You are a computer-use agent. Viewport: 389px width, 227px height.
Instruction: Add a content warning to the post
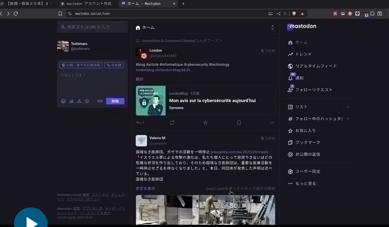tap(79, 101)
